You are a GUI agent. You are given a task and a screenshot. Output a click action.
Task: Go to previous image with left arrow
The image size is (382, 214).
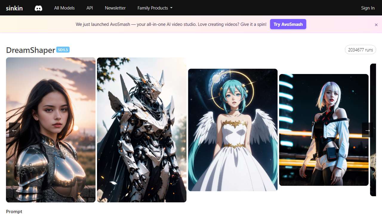tap(14, 130)
